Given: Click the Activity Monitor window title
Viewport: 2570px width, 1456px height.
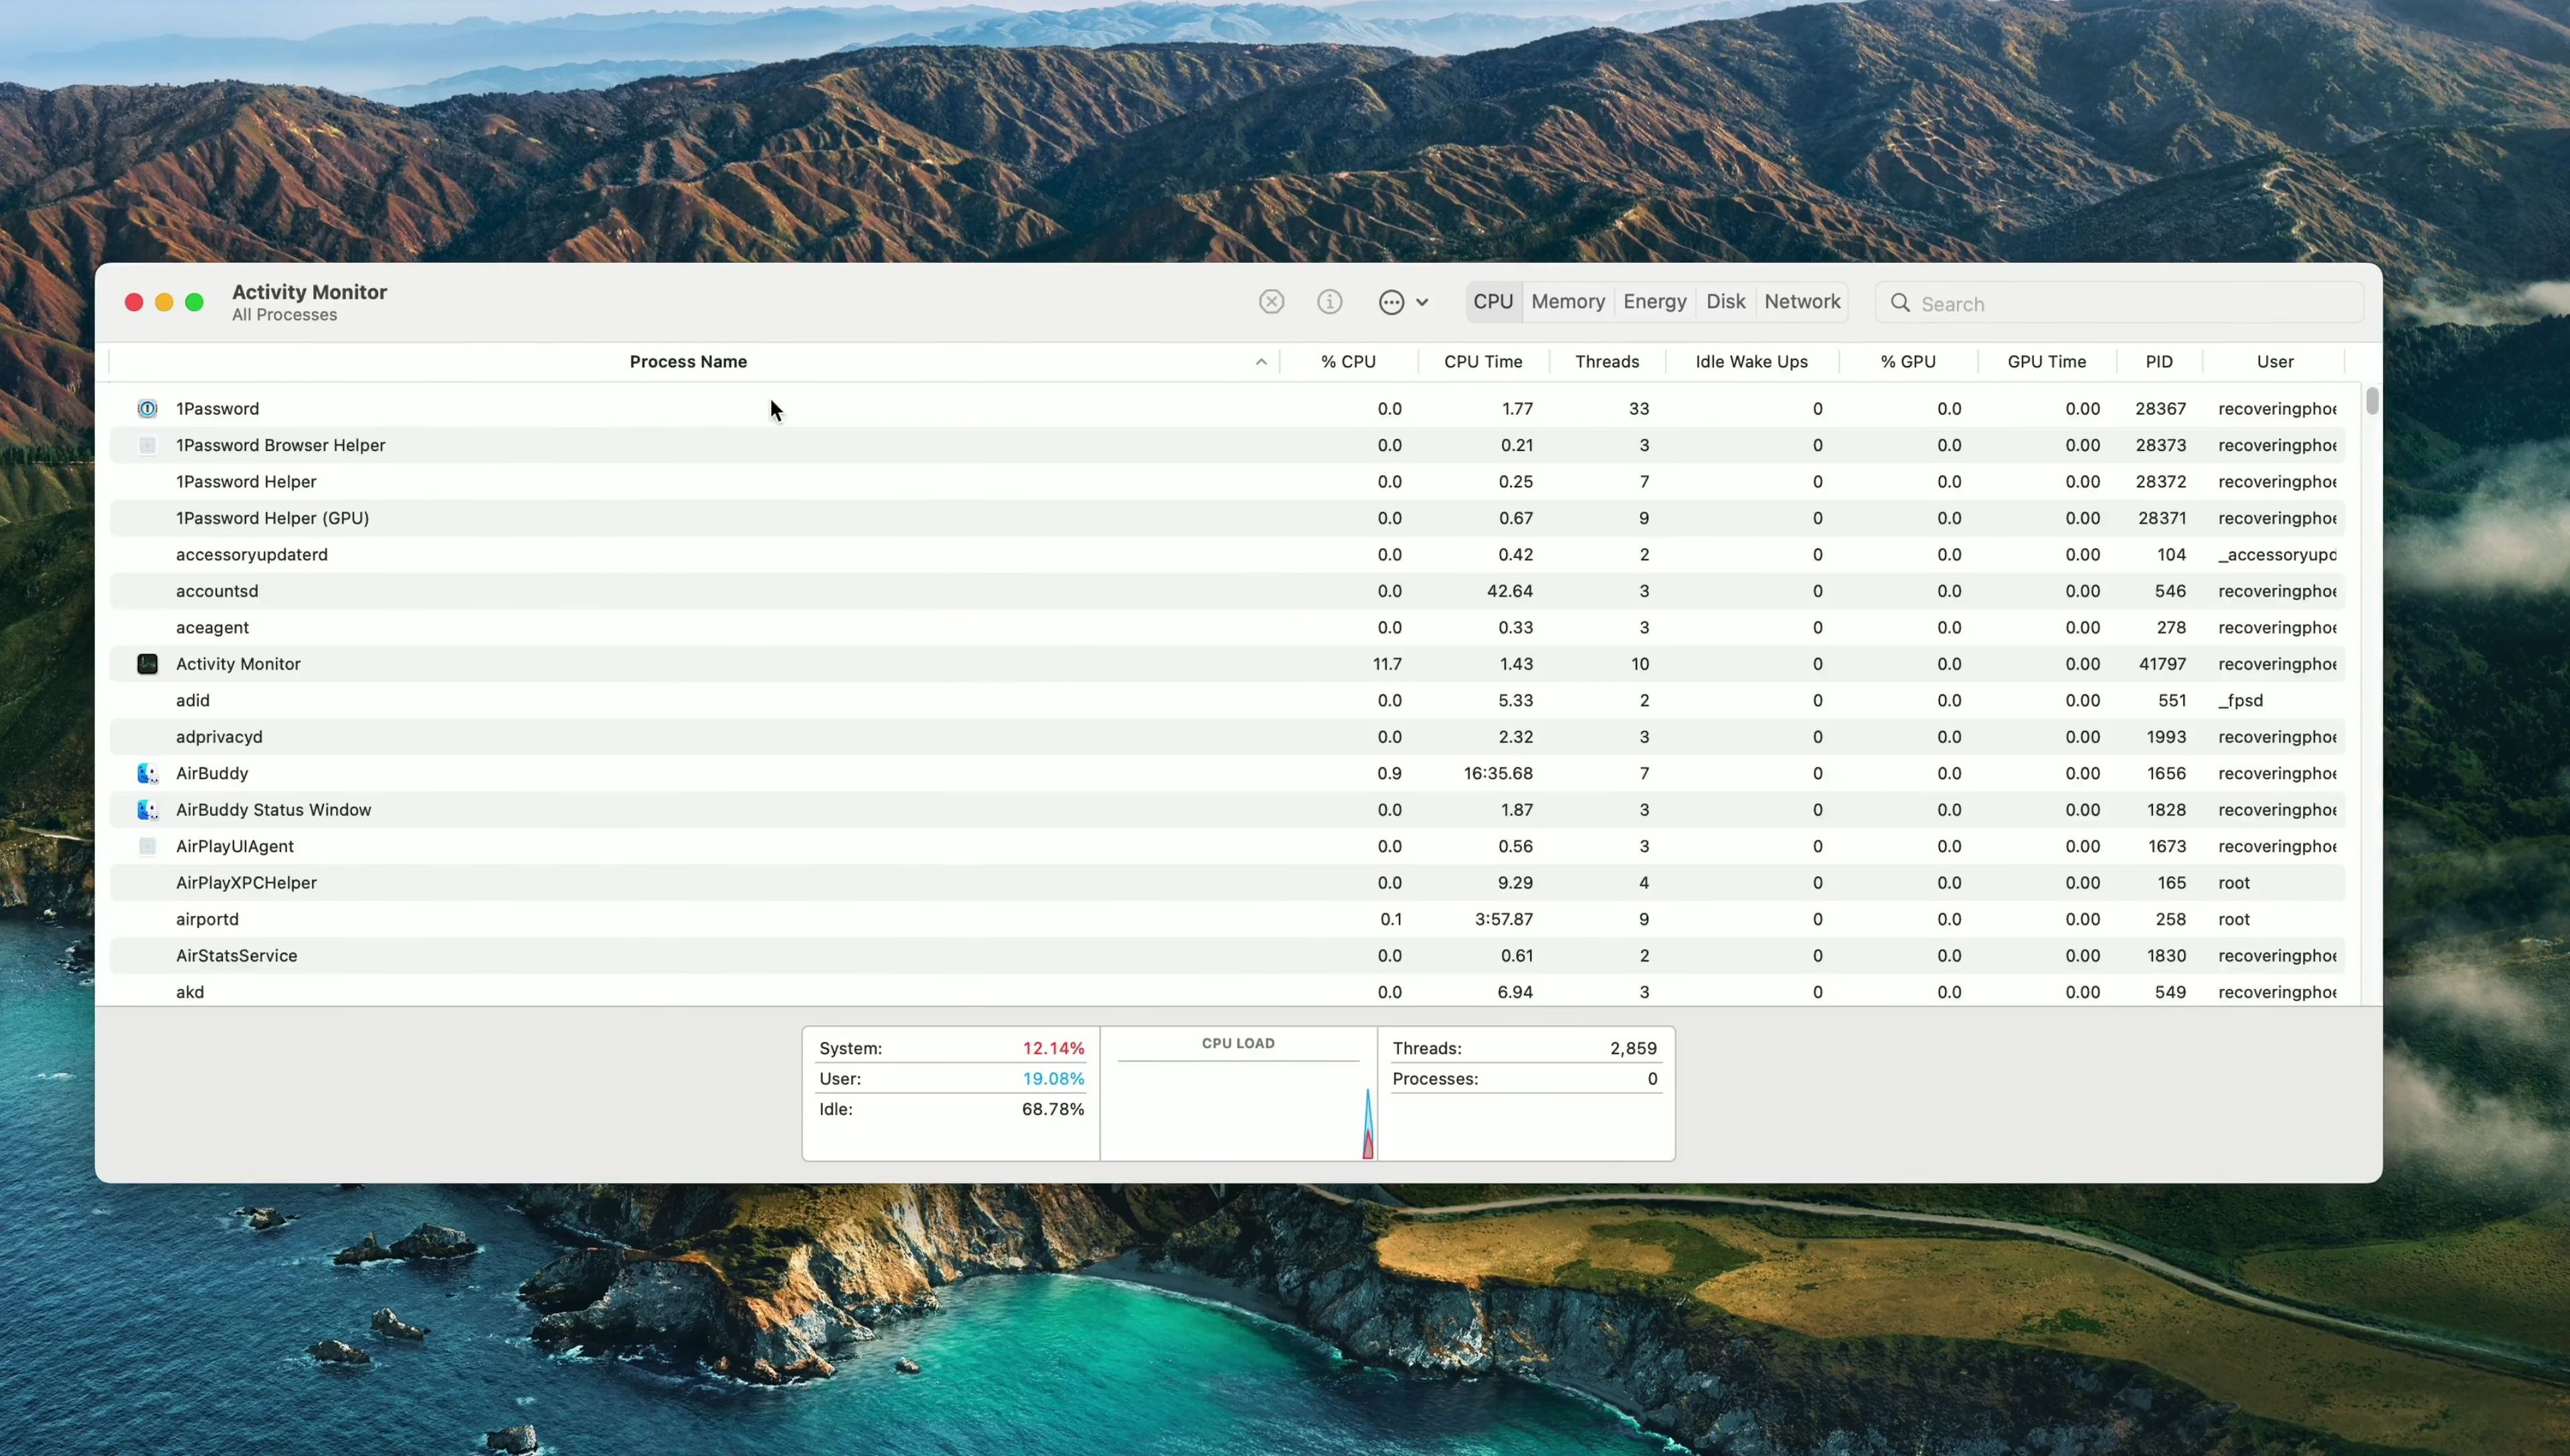Looking at the screenshot, I should (x=309, y=292).
